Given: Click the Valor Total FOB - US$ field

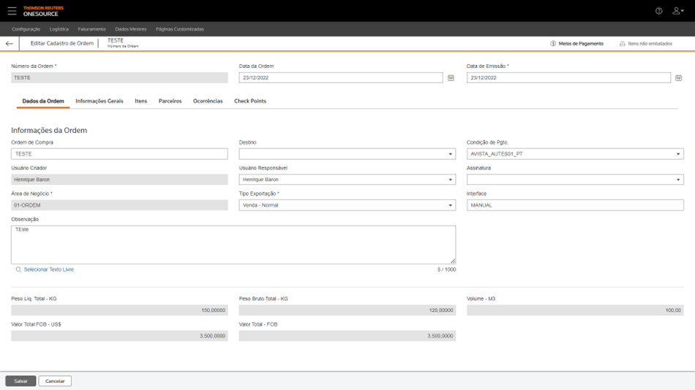Looking at the screenshot, I should (x=119, y=336).
